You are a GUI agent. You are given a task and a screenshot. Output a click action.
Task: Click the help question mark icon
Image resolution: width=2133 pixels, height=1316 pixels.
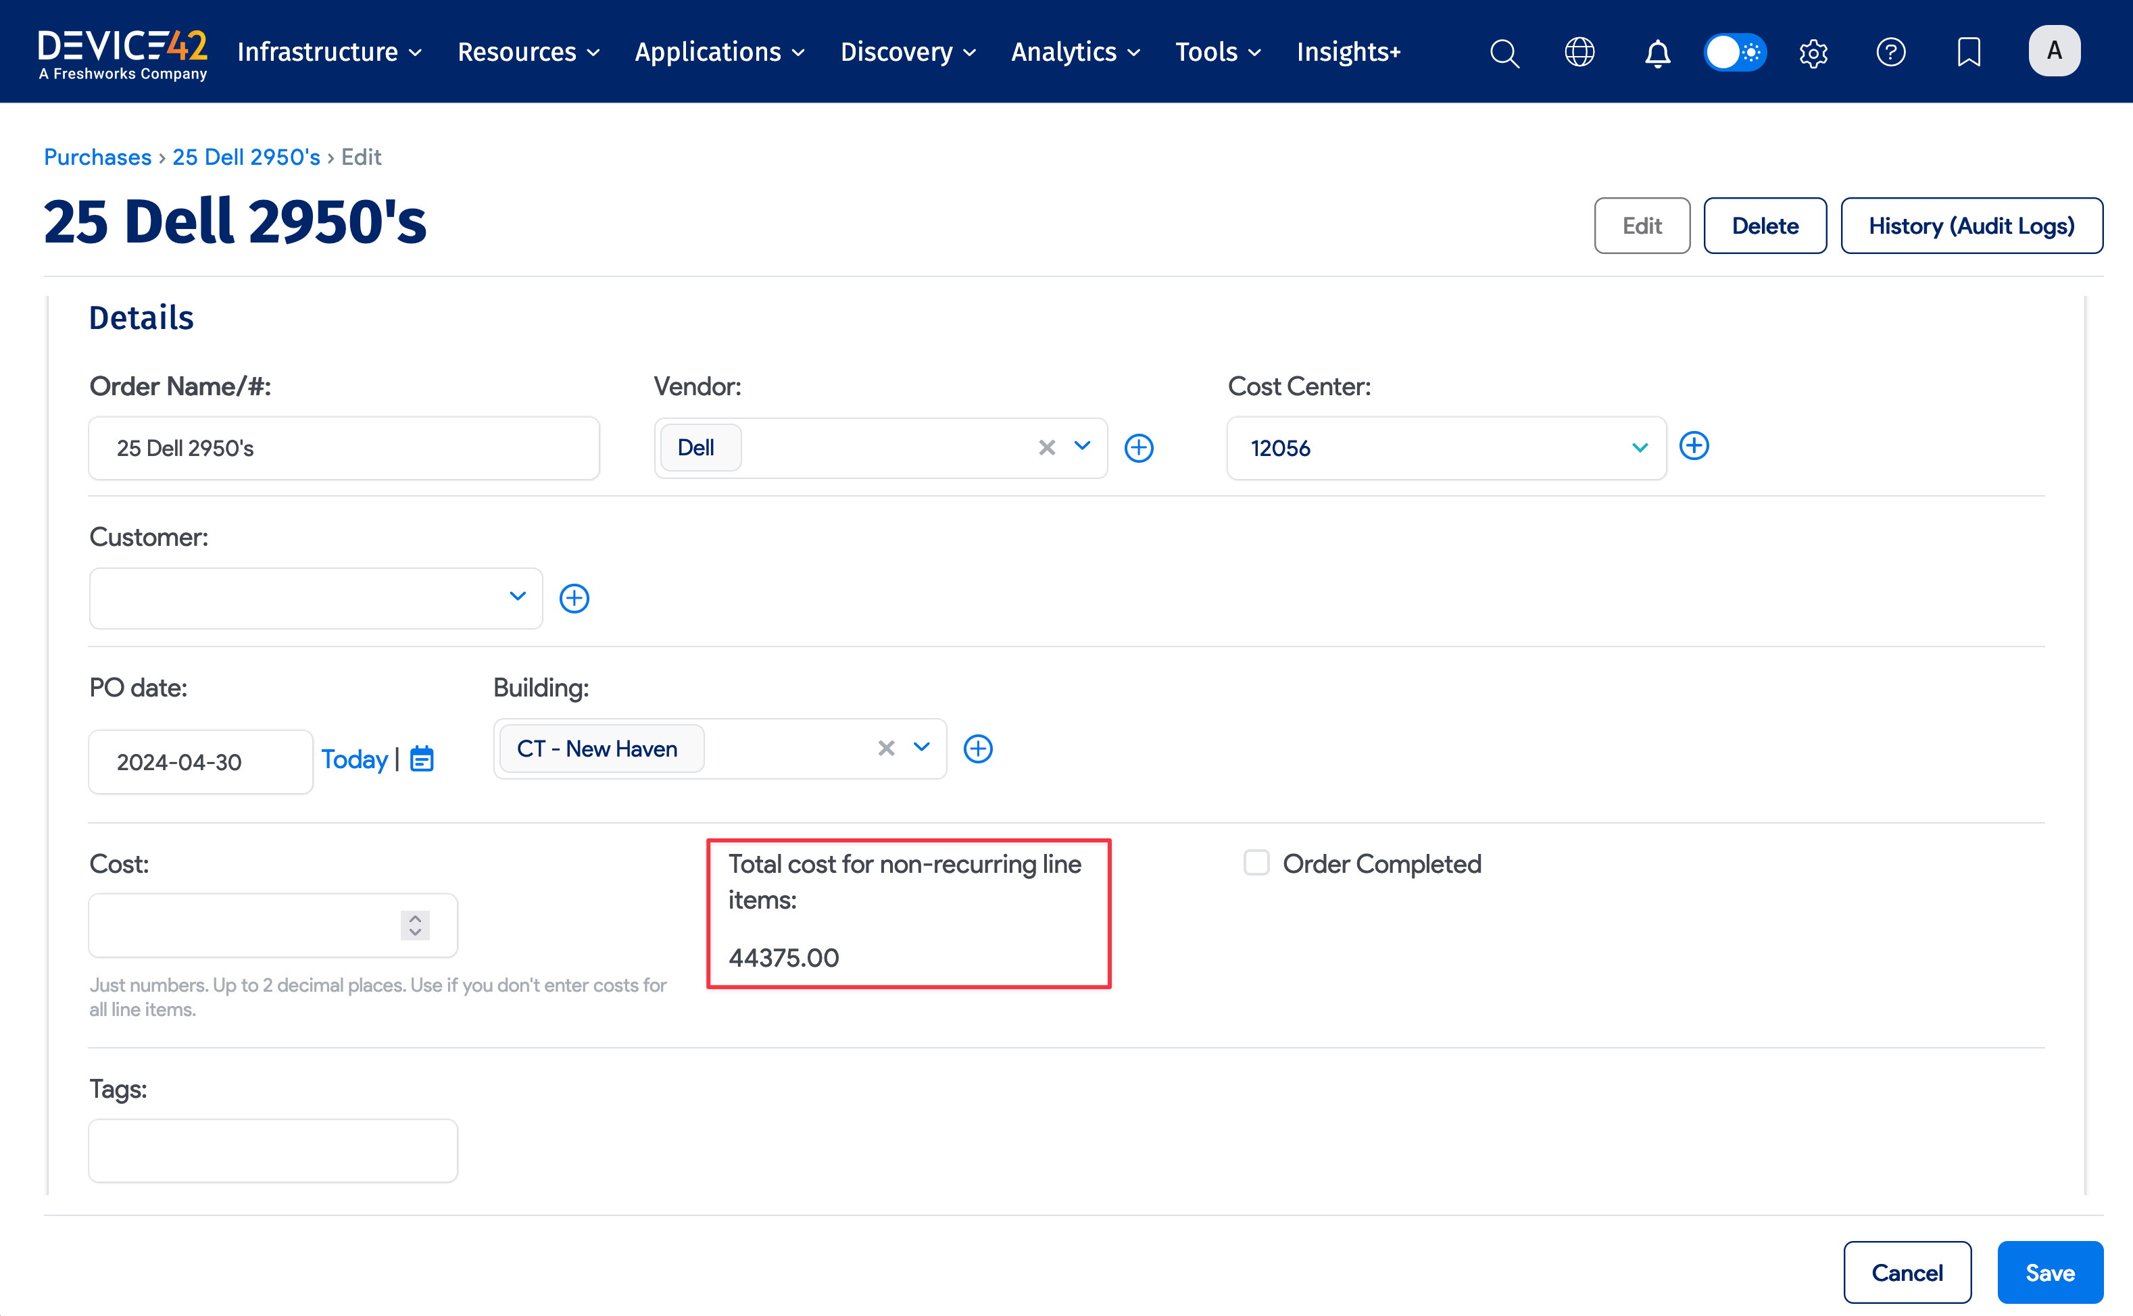1890,52
